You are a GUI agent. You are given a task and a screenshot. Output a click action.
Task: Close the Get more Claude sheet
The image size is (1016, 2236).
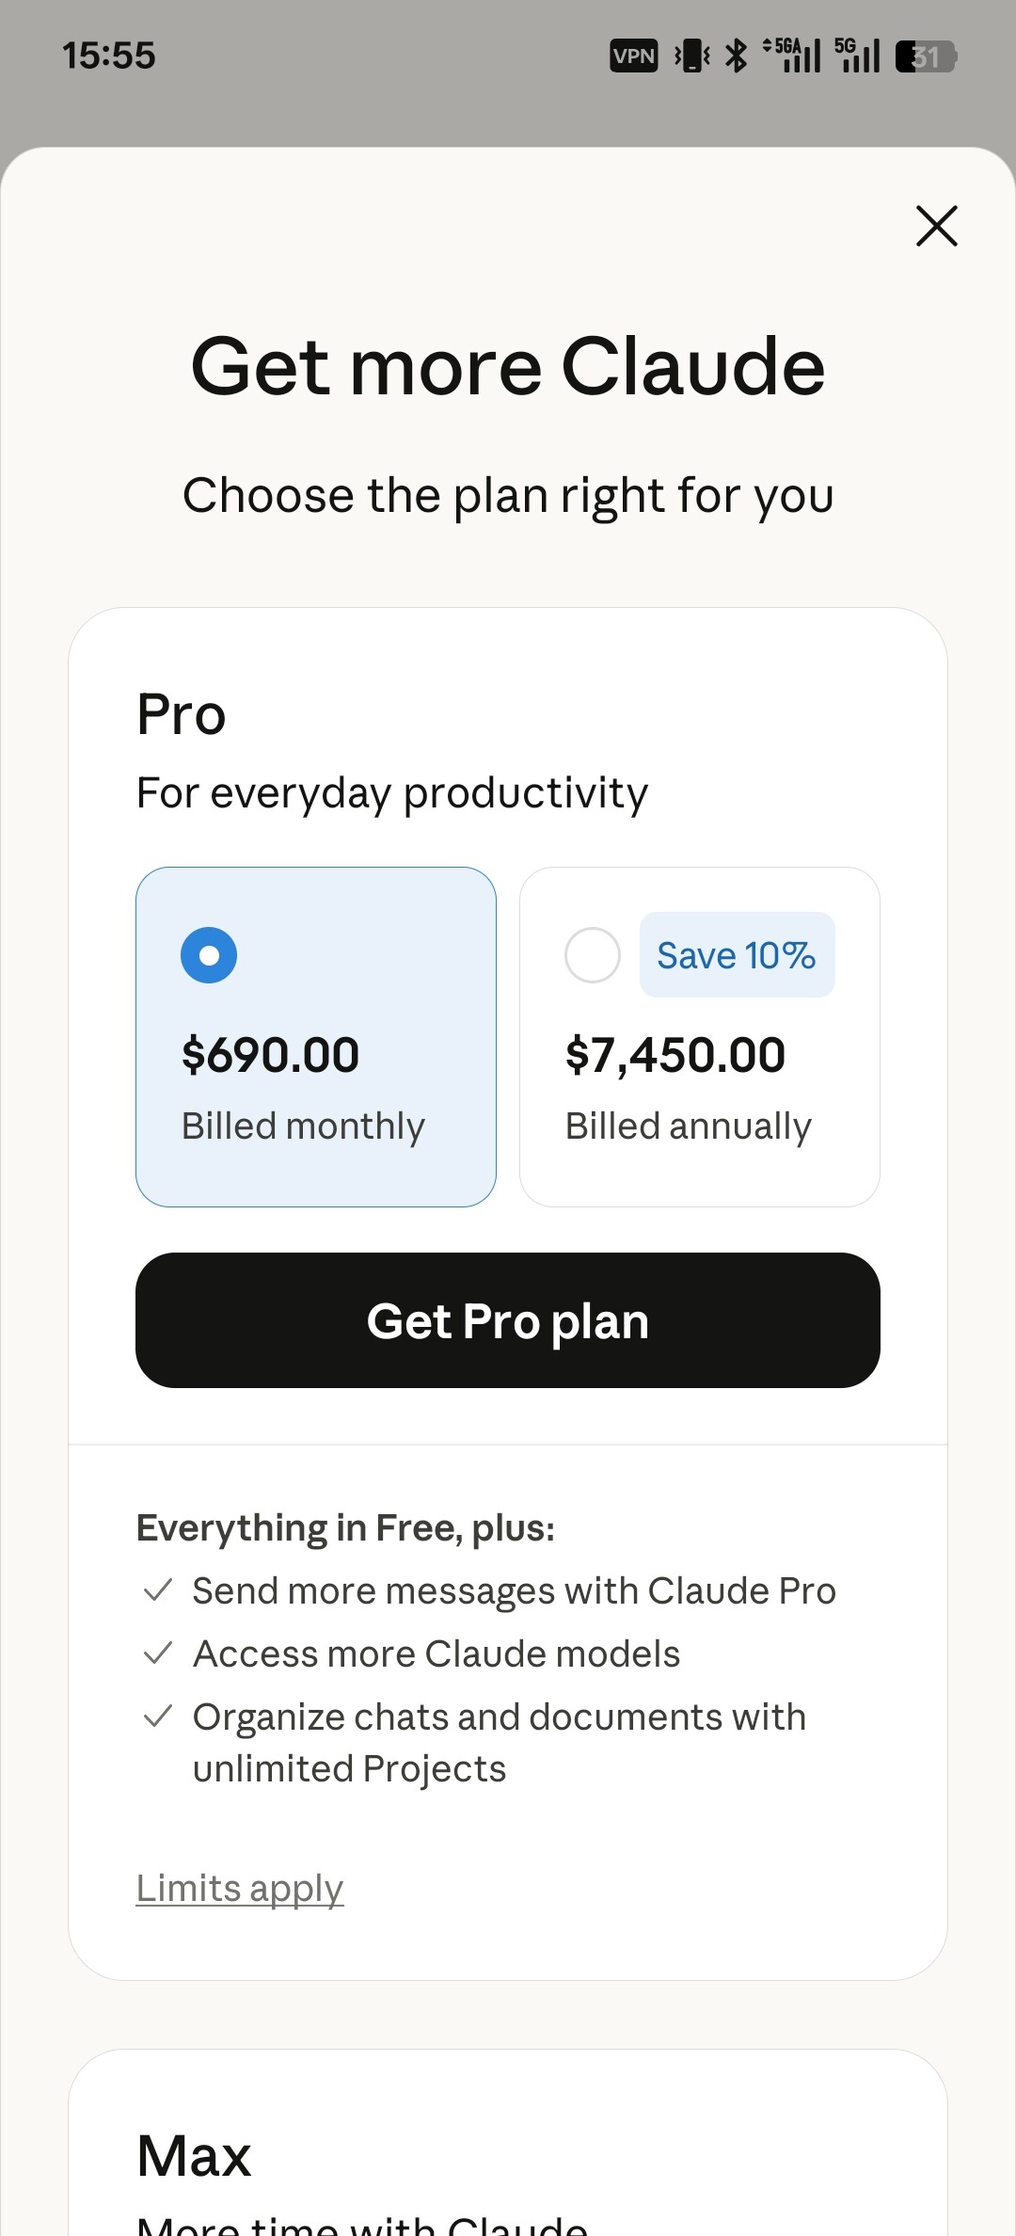[936, 226]
